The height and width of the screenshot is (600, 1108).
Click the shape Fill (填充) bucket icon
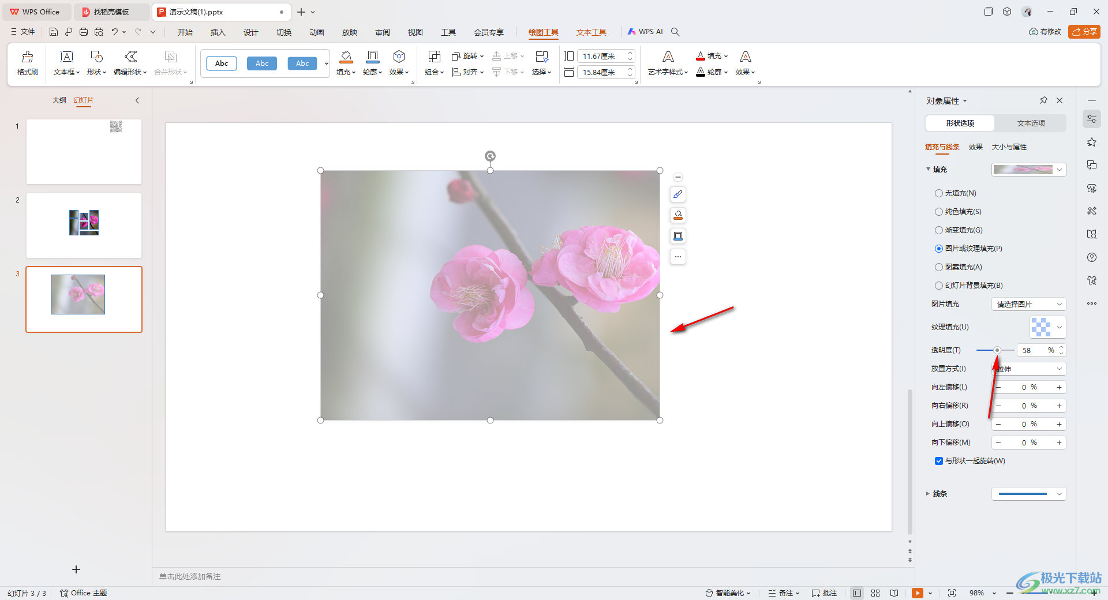click(346, 57)
